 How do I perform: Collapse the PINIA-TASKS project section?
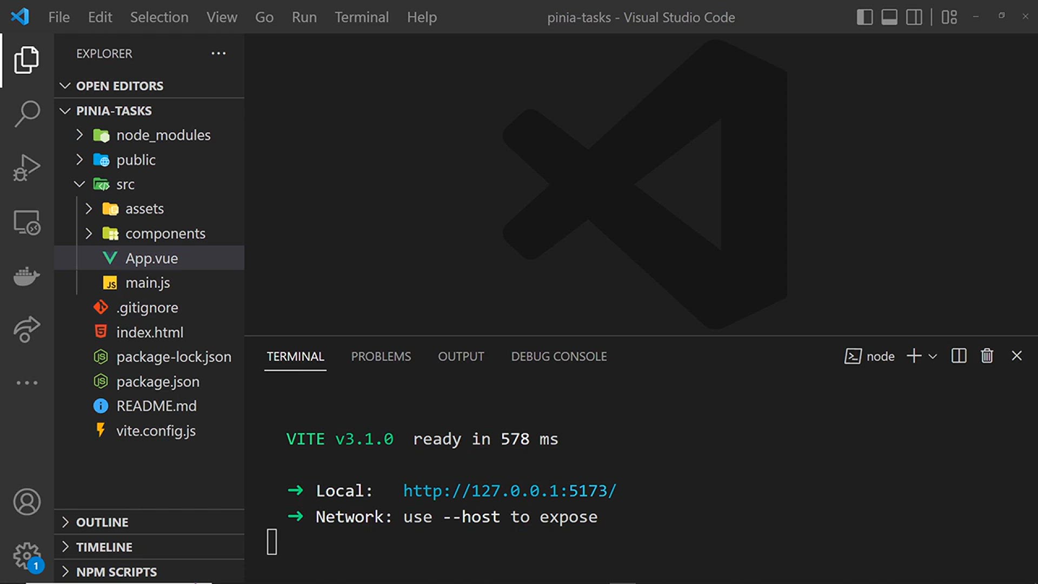149,110
